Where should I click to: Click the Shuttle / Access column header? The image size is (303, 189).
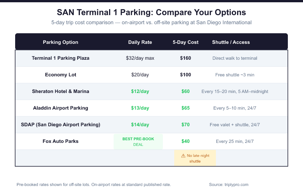[231, 42]
